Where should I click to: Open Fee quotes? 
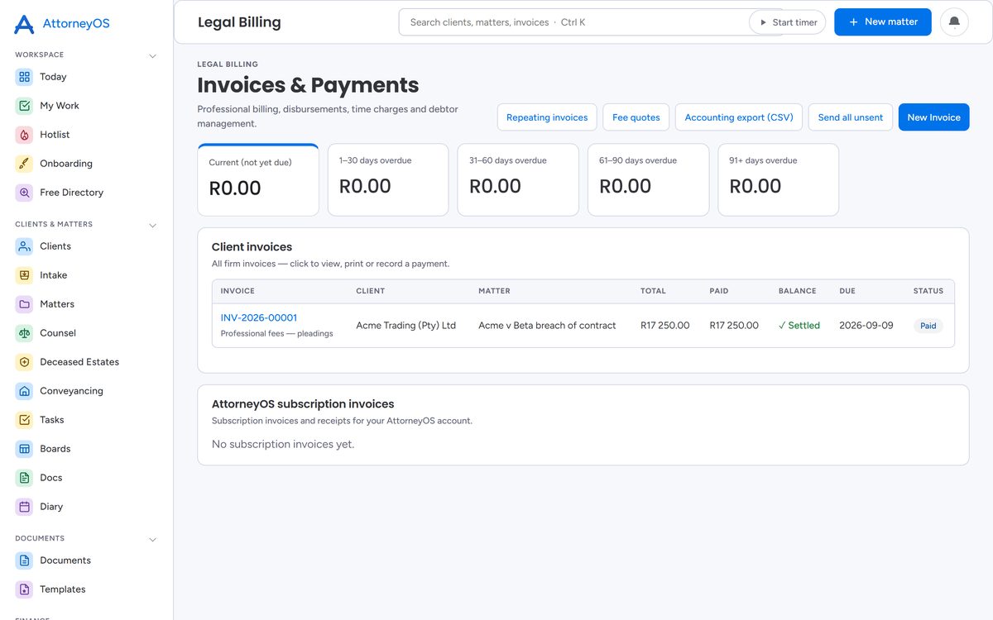[636, 117]
